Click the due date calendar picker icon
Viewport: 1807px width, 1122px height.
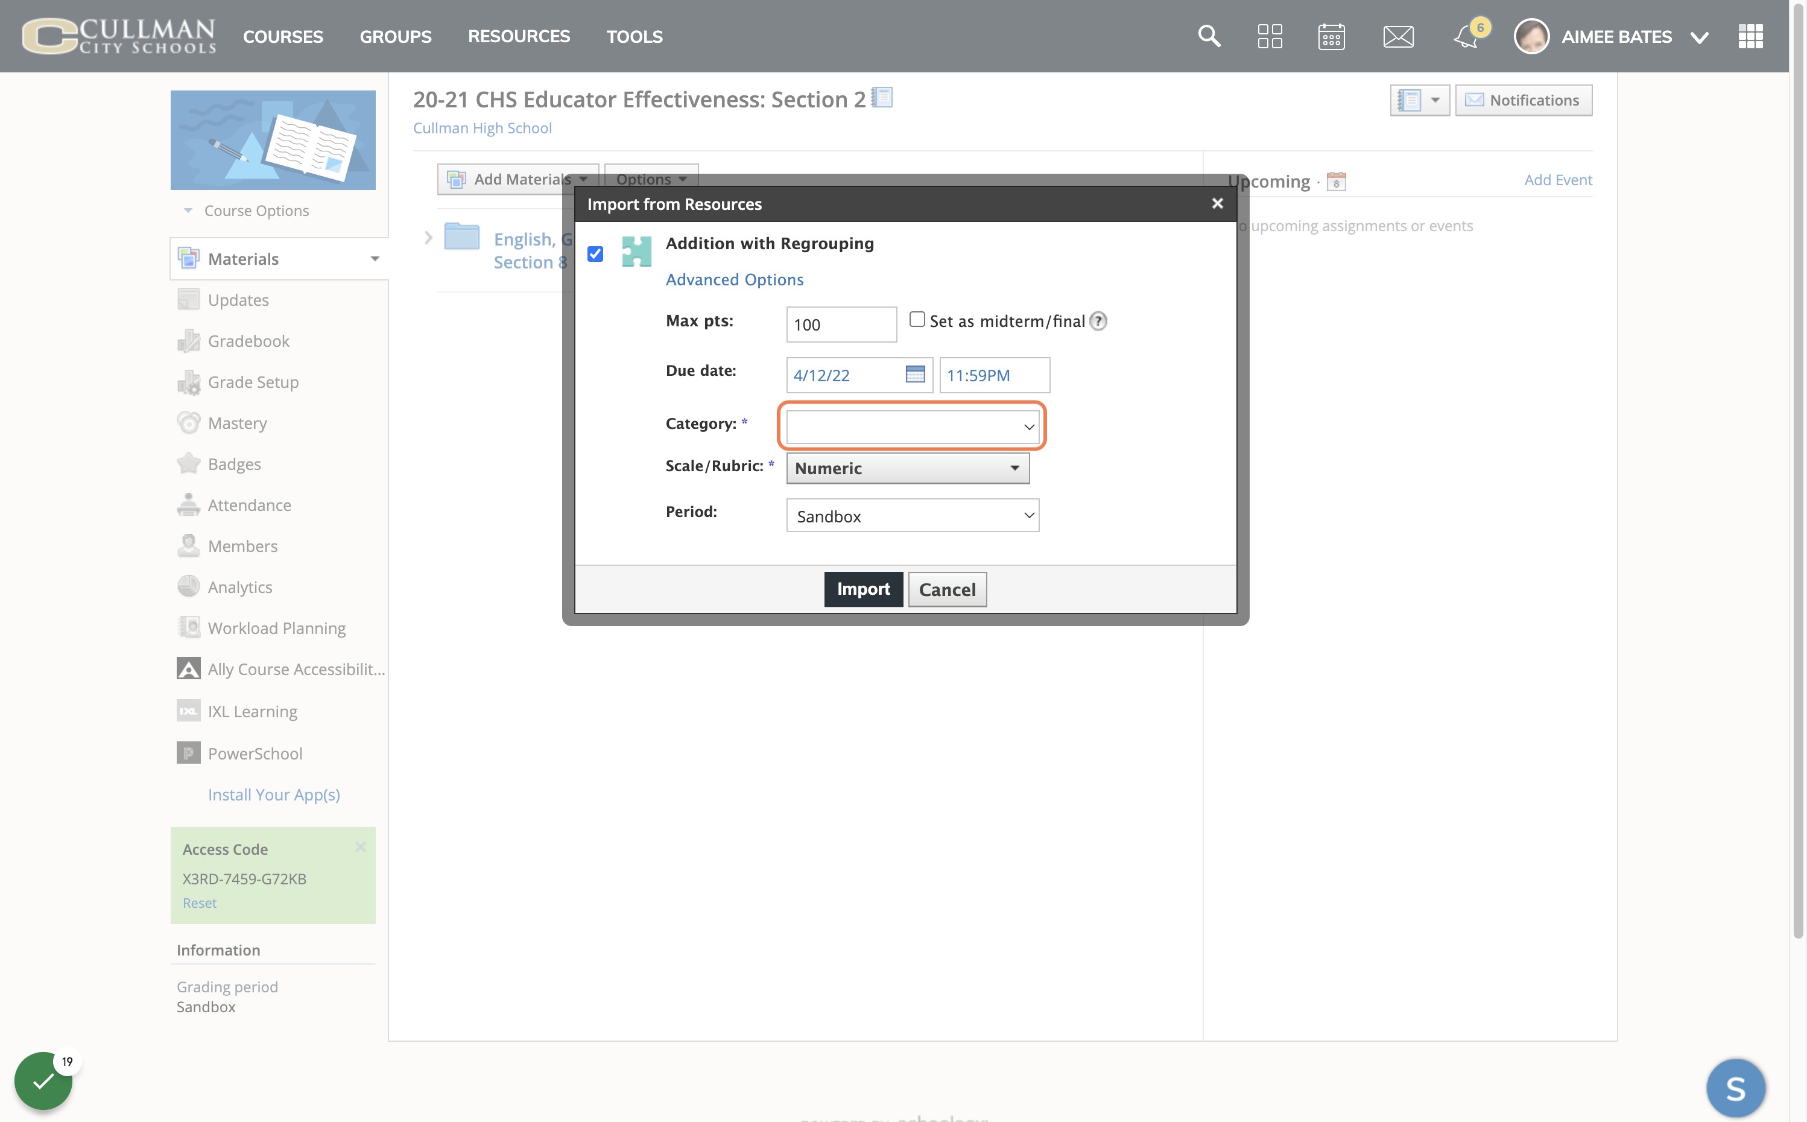[916, 374]
